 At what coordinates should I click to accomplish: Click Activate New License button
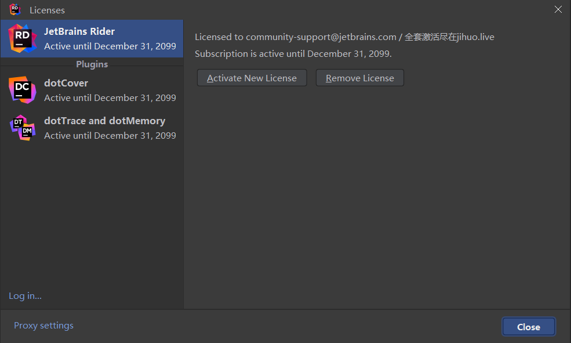[x=252, y=78]
